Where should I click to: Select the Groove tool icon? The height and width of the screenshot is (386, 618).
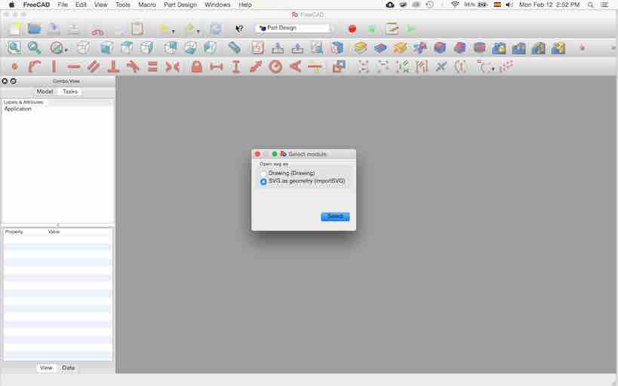click(x=420, y=48)
